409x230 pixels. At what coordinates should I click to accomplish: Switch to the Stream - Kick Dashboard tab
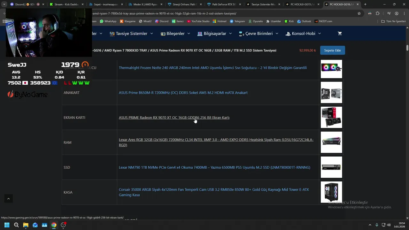(66, 4)
